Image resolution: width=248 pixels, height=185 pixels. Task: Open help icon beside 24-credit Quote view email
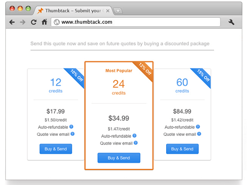click(136, 143)
